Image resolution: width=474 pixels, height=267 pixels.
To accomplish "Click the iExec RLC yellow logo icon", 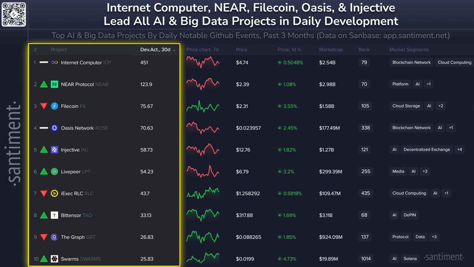I will [x=54, y=194].
